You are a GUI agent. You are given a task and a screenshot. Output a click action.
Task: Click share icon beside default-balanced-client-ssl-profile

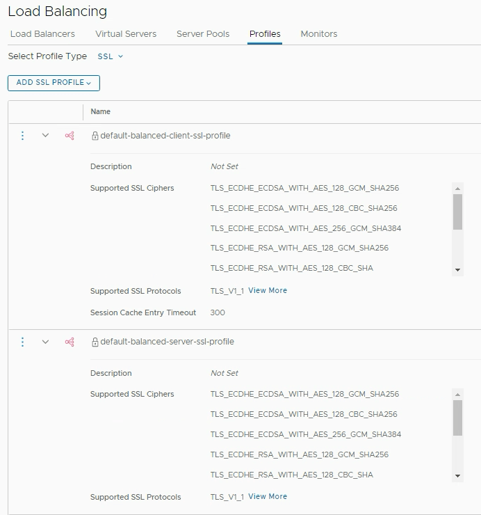[x=70, y=136]
